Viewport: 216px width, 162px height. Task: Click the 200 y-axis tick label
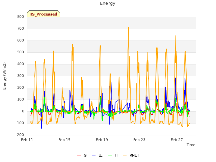tap(21, 88)
